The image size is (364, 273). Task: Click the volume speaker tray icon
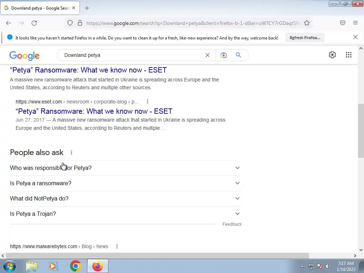click(328, 266)
